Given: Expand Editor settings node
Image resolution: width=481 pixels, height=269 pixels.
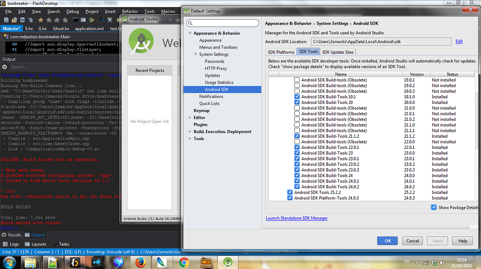Looking at the screenshot, I should (190, 117).
